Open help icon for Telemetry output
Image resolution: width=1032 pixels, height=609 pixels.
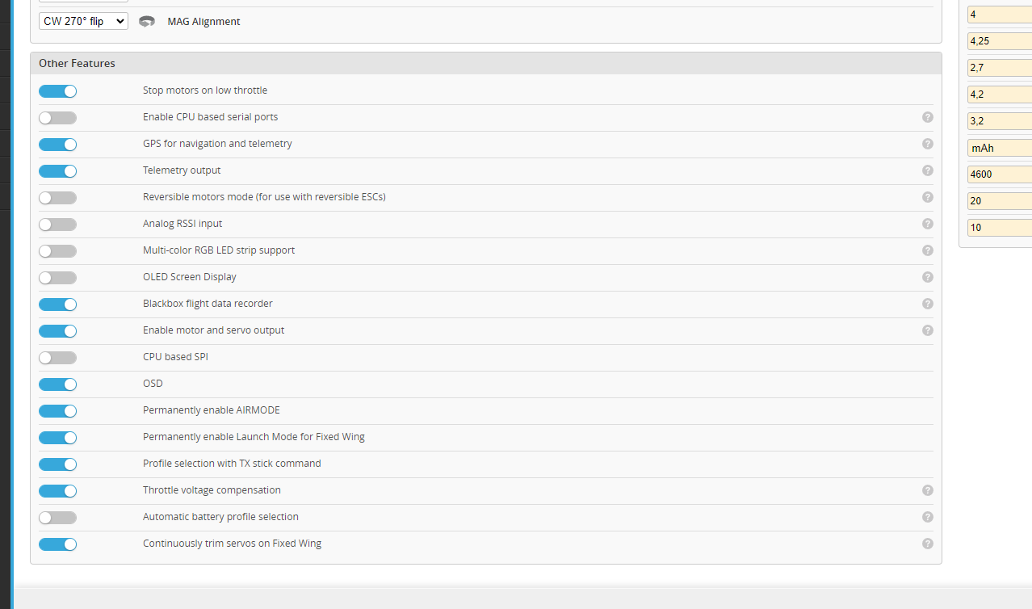pos(927,170)
